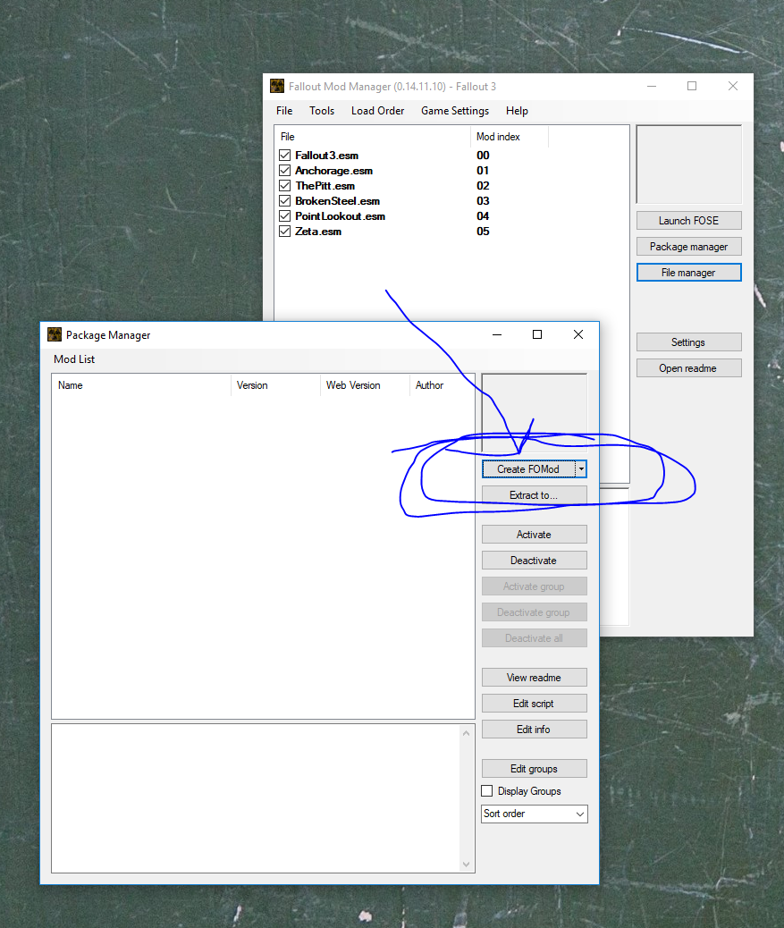Select the BrokenSteel.esm file name
Screen dimensions: 784x928
337,200
